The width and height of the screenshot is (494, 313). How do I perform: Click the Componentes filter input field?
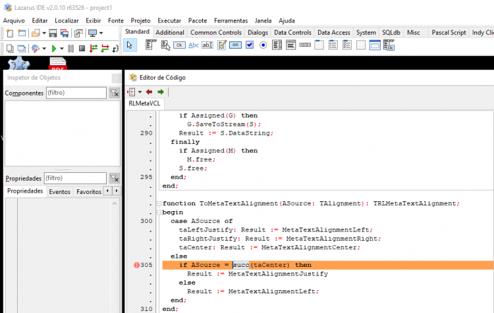click(x=76, y=93)
